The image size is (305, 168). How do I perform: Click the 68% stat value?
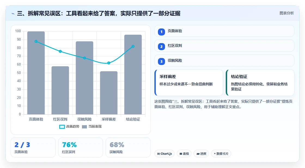pyautogui.click(x=117, y=145)
